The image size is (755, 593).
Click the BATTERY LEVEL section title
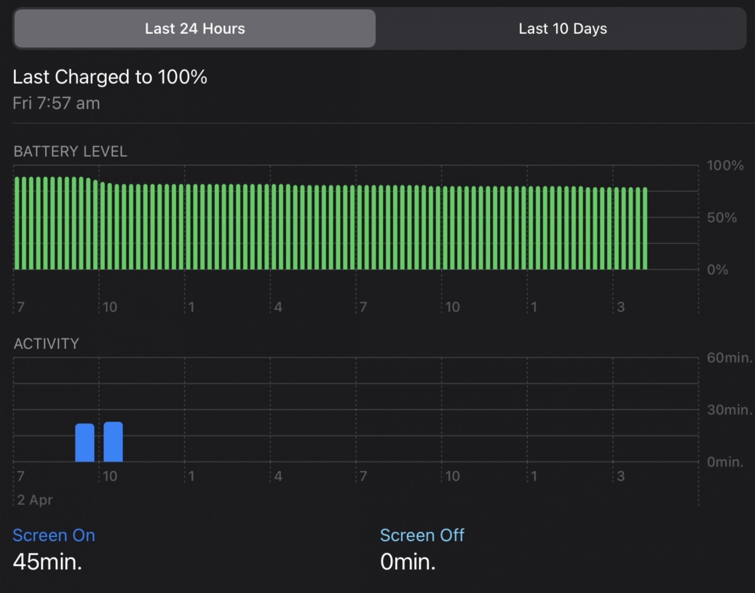[70, 151]
